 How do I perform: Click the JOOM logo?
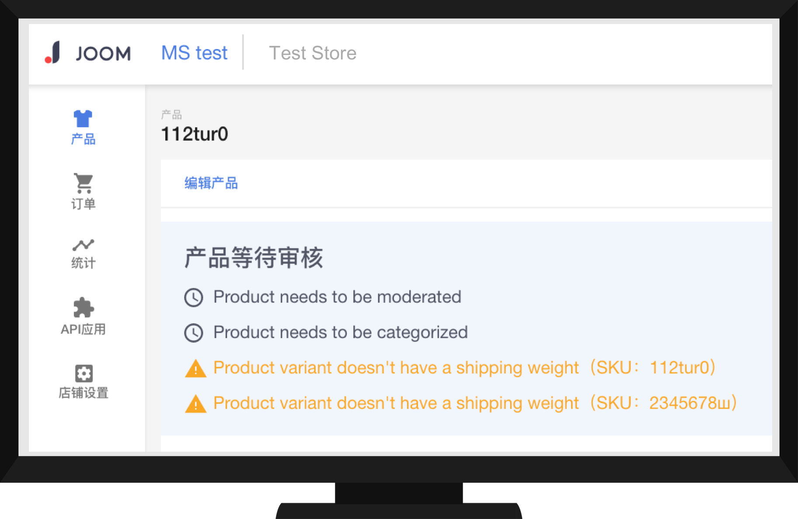pyautogui.click(x=87, y=52)
